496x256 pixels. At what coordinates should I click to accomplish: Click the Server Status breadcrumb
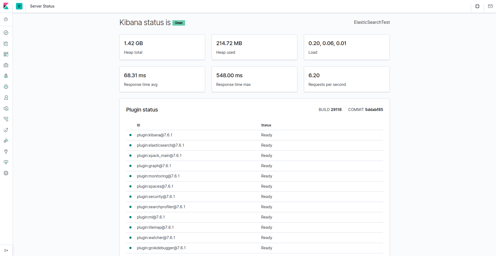42,6
